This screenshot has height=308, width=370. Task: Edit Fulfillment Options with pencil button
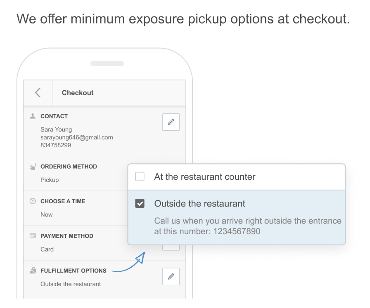coord(171,276)
